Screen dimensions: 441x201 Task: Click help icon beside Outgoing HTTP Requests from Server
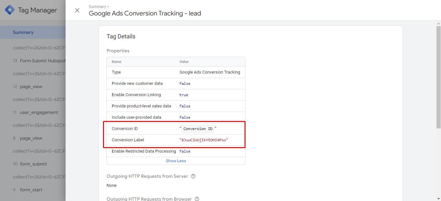[193, 176]
